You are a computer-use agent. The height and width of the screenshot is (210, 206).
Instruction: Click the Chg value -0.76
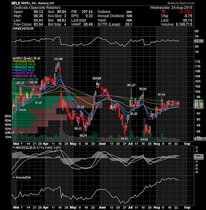click(x=188, y=16)
